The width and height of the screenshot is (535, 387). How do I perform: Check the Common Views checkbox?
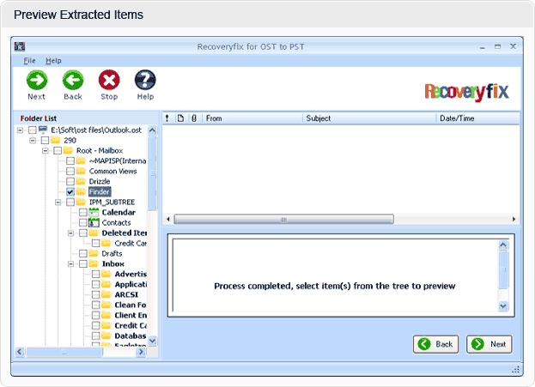point(70,171)
